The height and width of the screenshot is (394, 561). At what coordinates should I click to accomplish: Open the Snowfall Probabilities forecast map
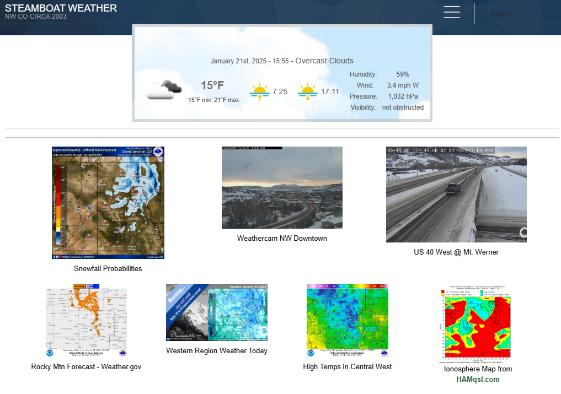pos(108,203)
